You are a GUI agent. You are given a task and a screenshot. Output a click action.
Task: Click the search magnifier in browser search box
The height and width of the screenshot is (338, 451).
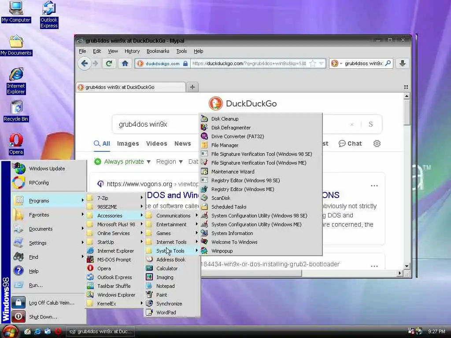click(388, 63)
